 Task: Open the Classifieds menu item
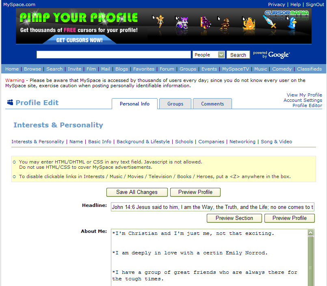pos(309,69)
